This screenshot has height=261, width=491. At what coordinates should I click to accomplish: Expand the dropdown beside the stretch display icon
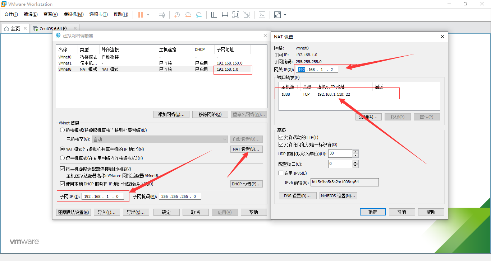pos(285,15)
